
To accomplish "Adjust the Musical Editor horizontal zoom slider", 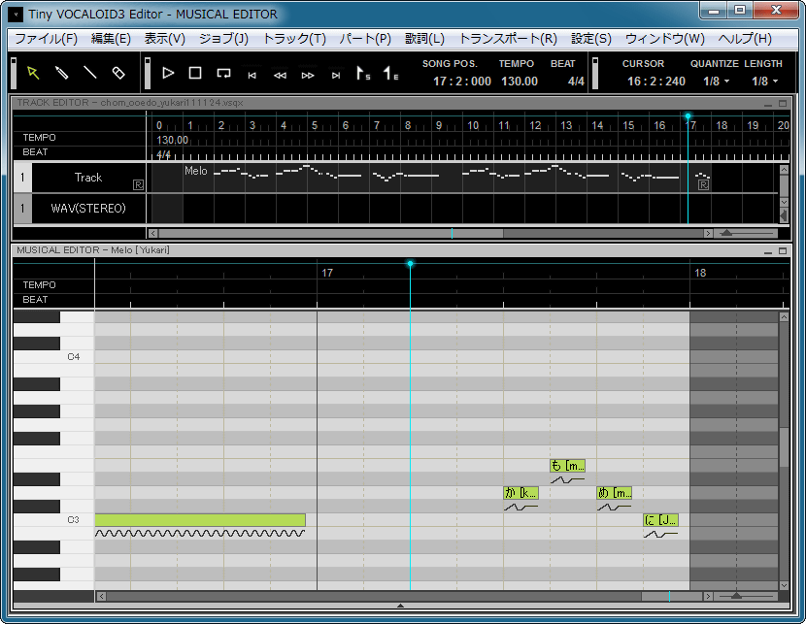I will coord(736,596).
